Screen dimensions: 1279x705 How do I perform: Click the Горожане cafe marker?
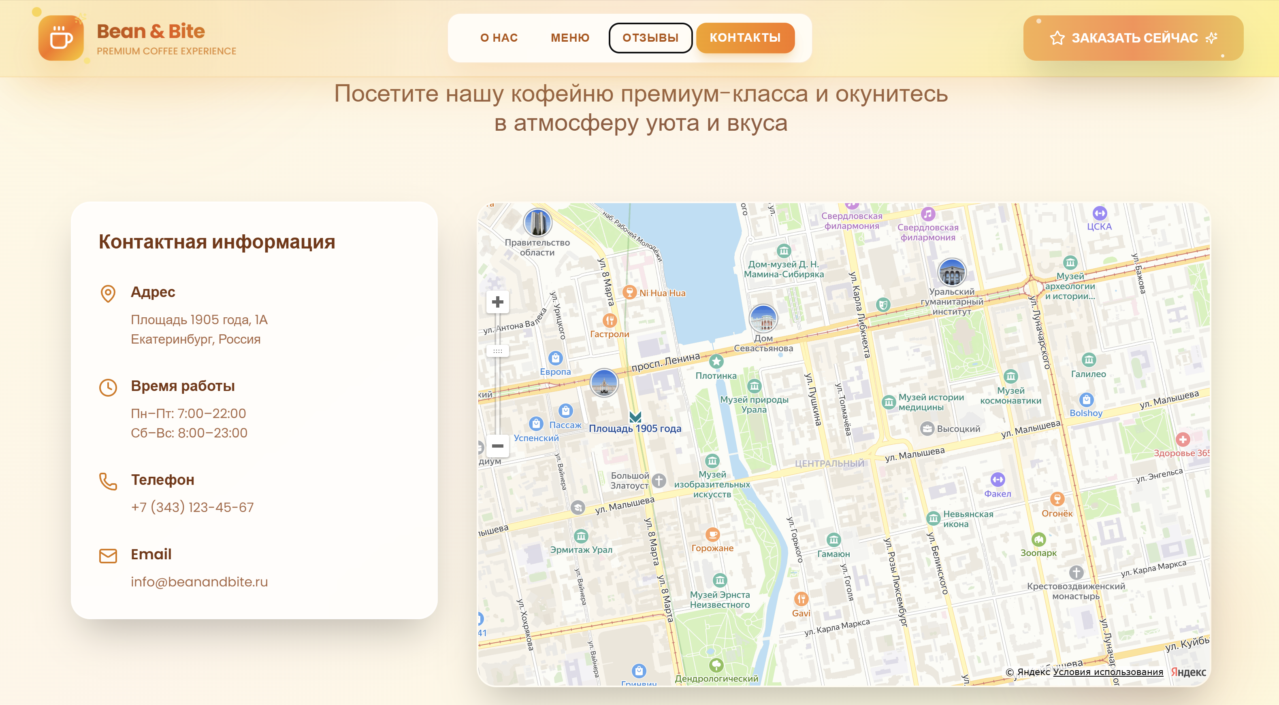[712, 534]
